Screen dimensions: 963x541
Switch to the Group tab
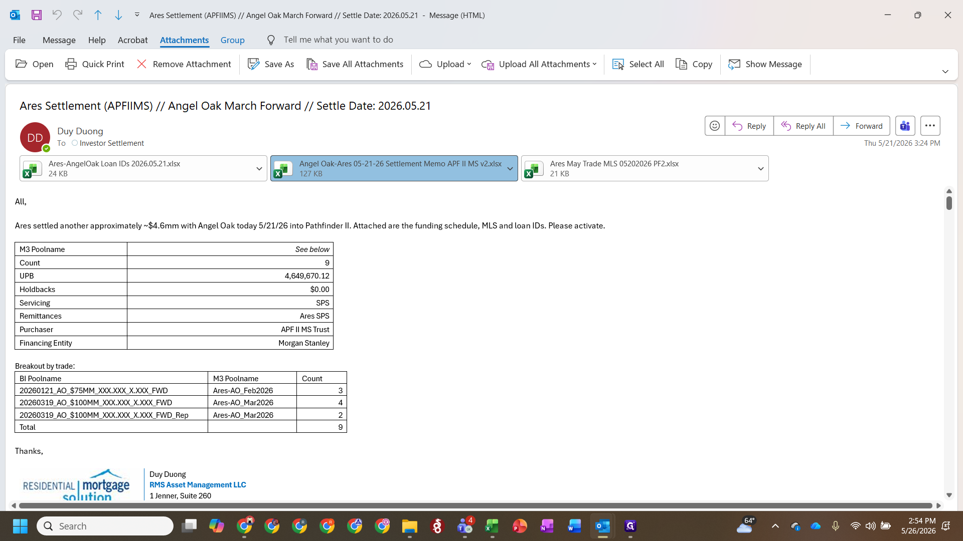[x=232, y=40]
